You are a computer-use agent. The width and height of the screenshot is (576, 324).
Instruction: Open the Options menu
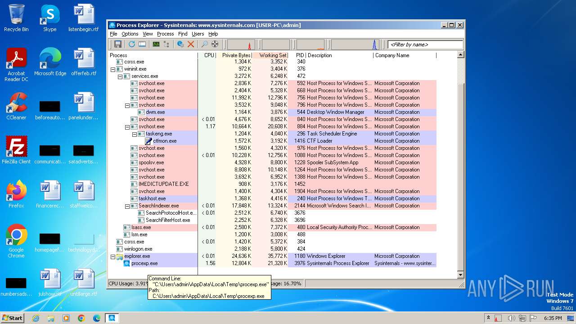click(130, 34)
